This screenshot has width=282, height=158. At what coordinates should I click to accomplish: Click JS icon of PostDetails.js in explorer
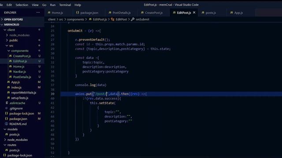[10, 77]
